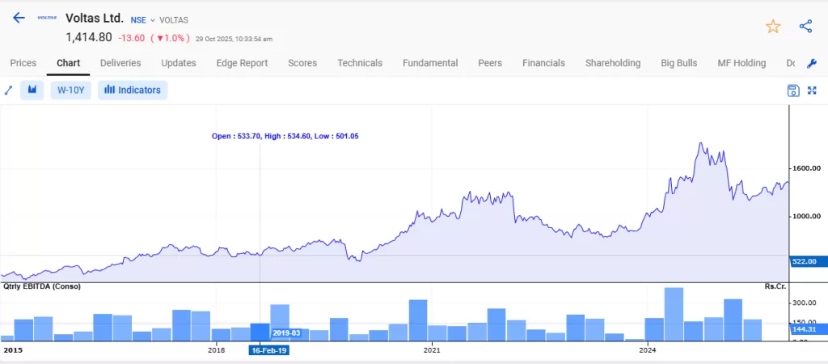Open the Deliveries tab
This screenshot has height=364, width=828.
[x=120, y=63]
